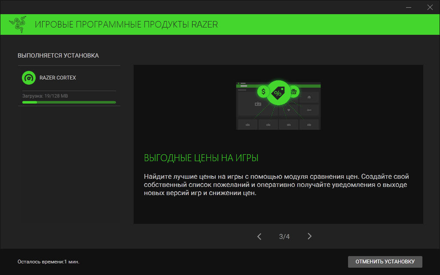Viewport: 440px width, 275px height.
Task: Click the ИГРОВЫЕ ПРОГРАММНЫЕ ПРОДУКТЫ RAZER header title
Action: 126,24
